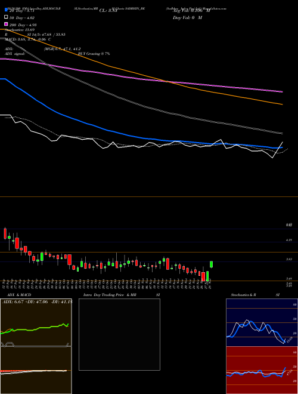The width and height of the screenshot is (298, 394).
Task: Click the ADX: 6.67 +DY: 47.06 header
Action: tap(38, 302)
